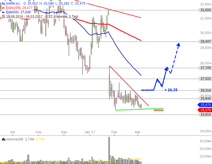Click the 29,407 price level tag
Image resolution: width=212 pixels, height=164 pixels.
(x=205, y=42)
